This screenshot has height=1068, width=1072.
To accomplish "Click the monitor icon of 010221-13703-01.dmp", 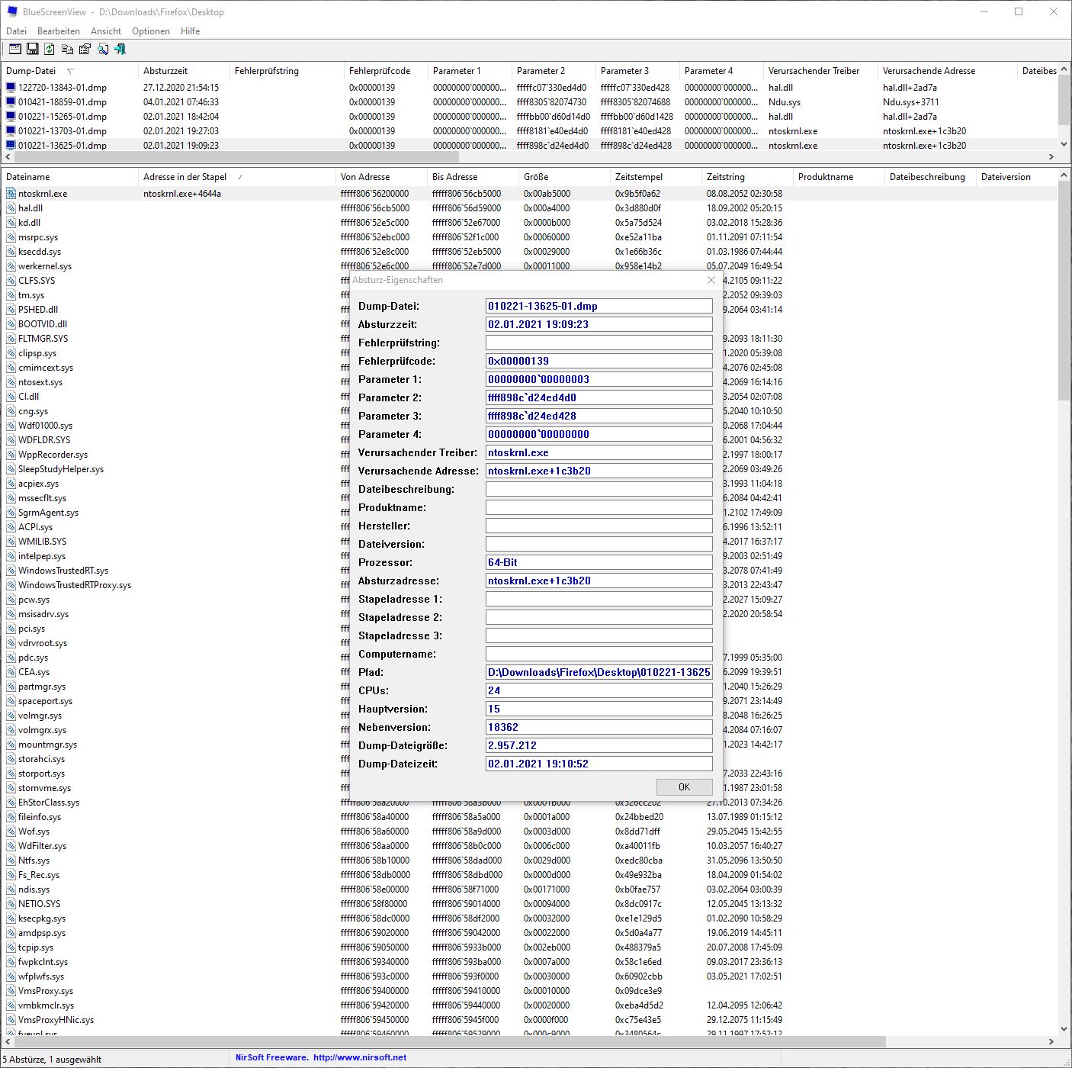I will tap(11, 130).
